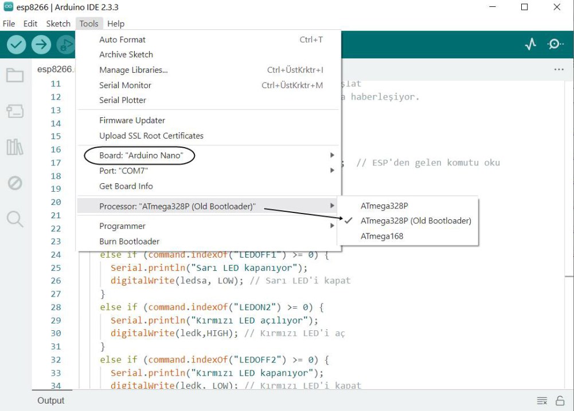Click line number 28 in the gutter

point(56,307)
